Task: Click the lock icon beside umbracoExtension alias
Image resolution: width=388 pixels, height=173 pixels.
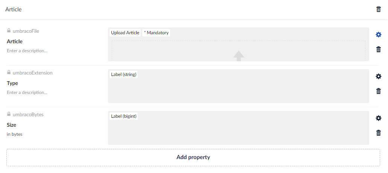Action: (x=9, y=73)
